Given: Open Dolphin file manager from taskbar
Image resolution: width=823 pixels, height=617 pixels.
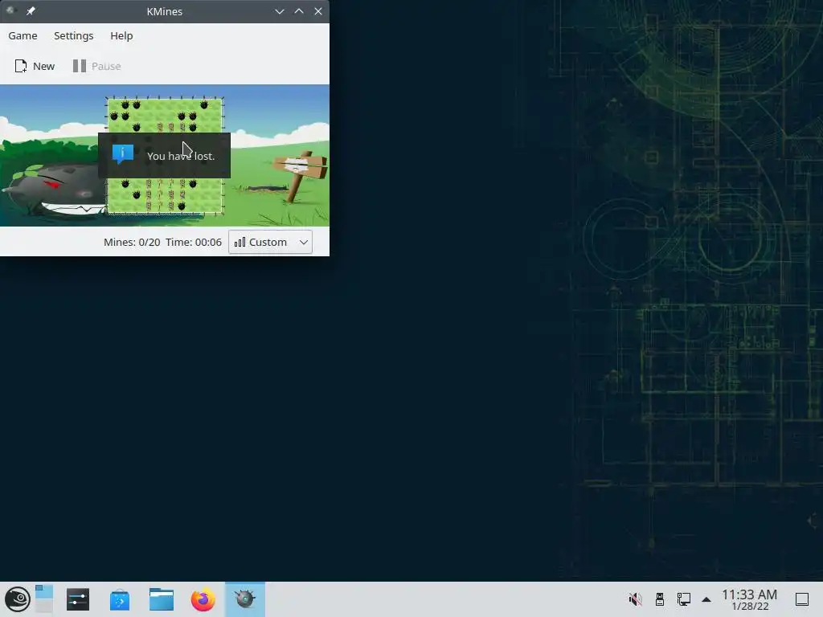Looking at the screenshot, I should 161,599.
